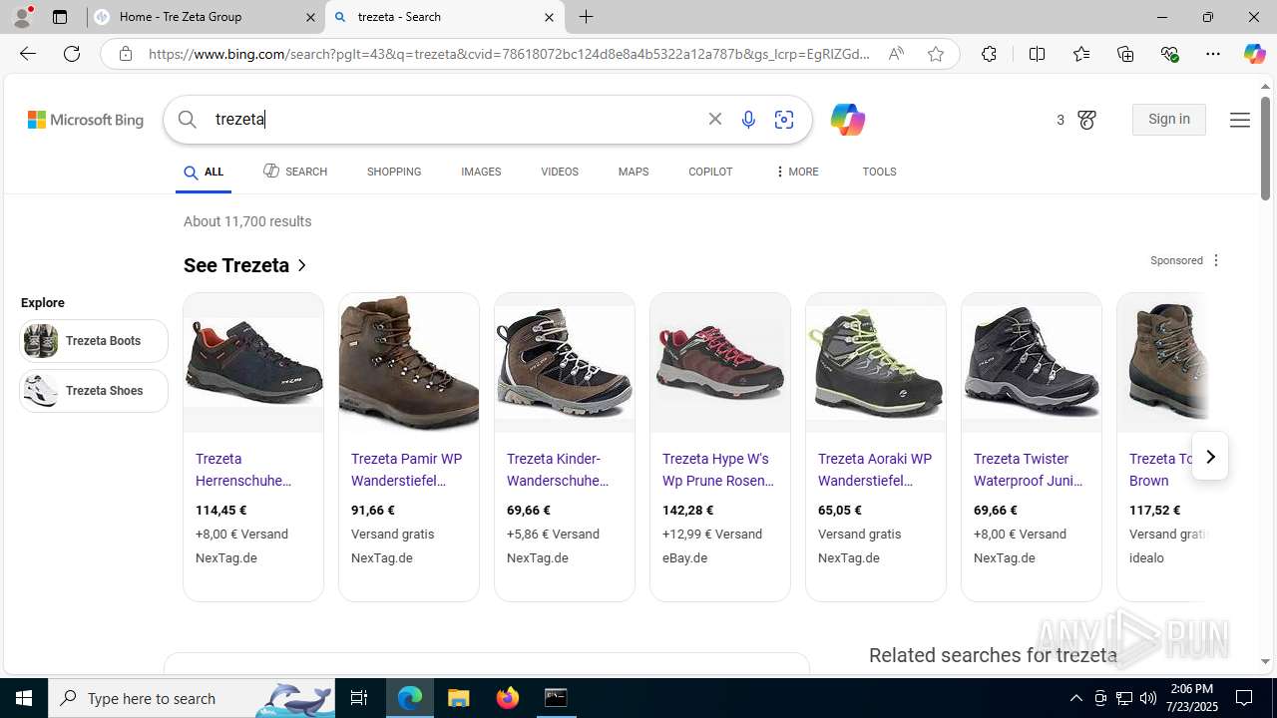Viewport: 1277px width, 718px height.
Task: Go back to the previous page
Action: pyautogui.click(x=28, y=54)
